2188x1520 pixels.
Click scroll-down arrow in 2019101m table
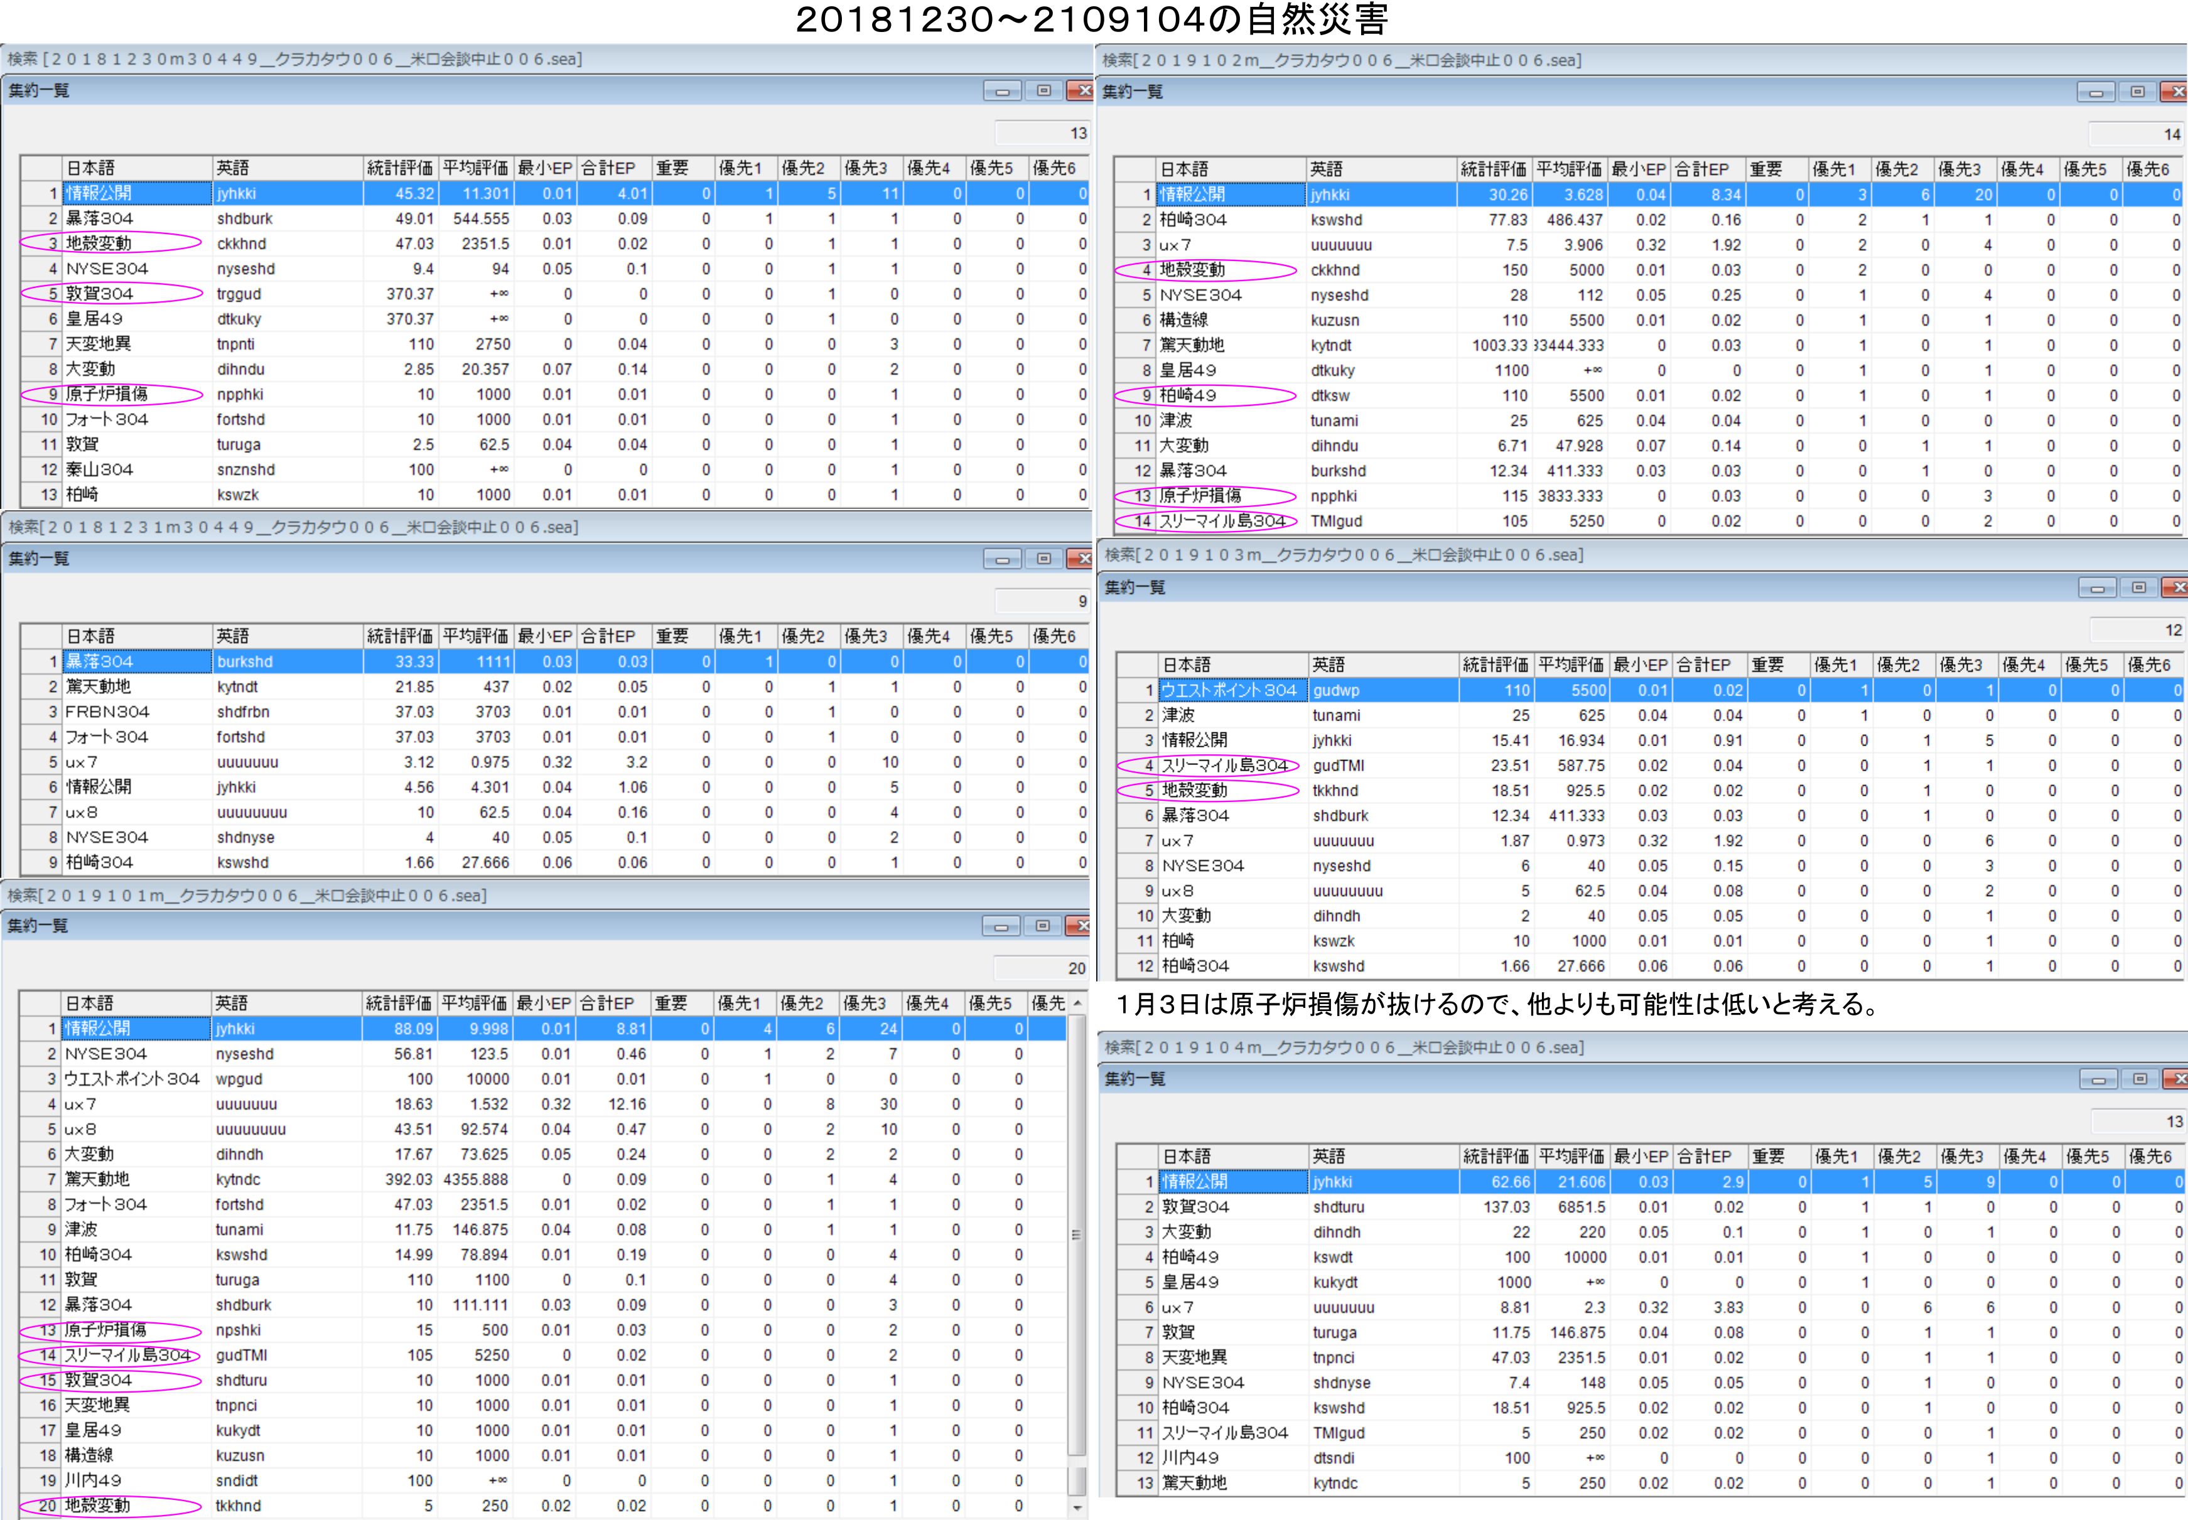[1077, 1507]
